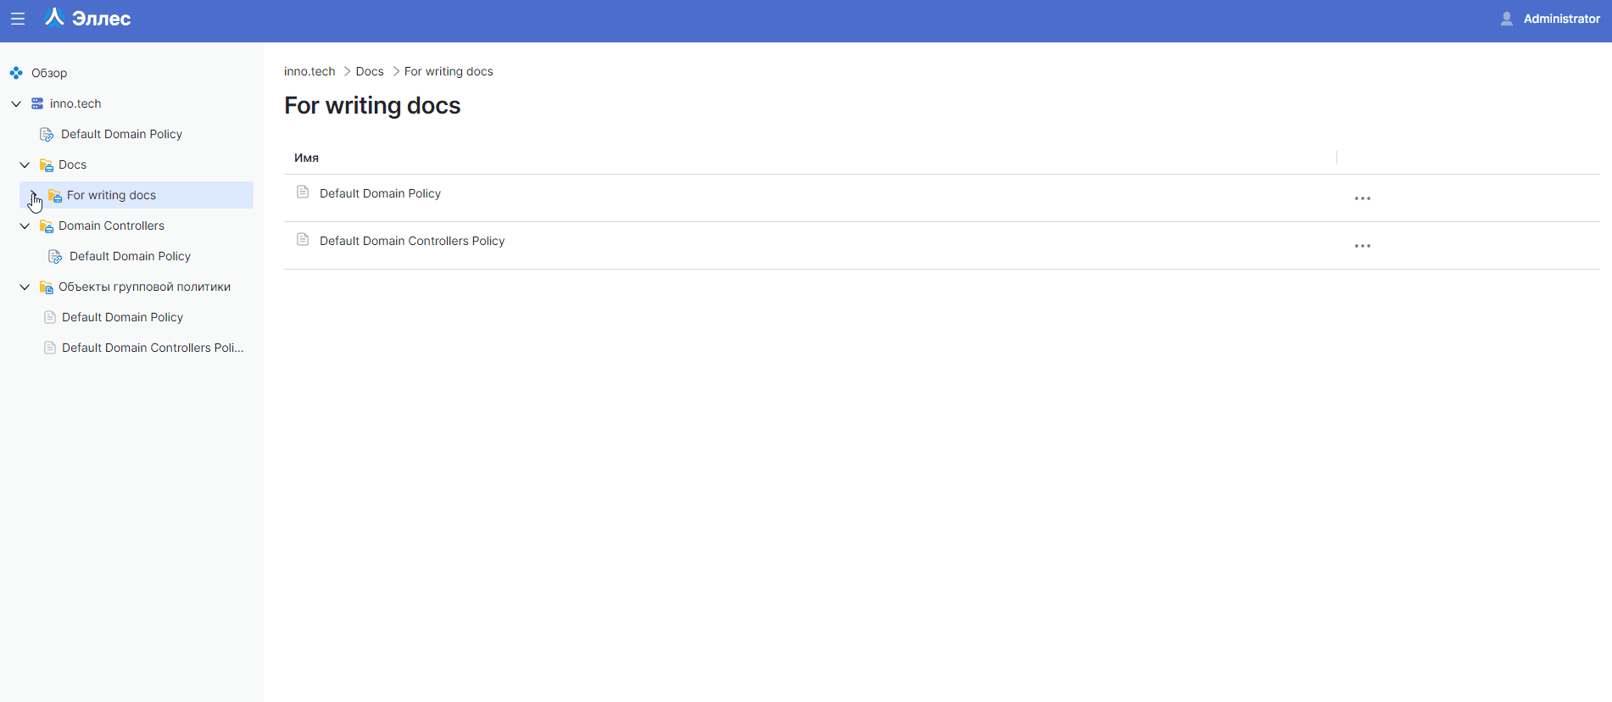Image resolution: width=1612 pixels, height=702 pixels.
Task: Click the Docs folder icon in sidebar
Action: pyautogui.click(x=47, y=164)
